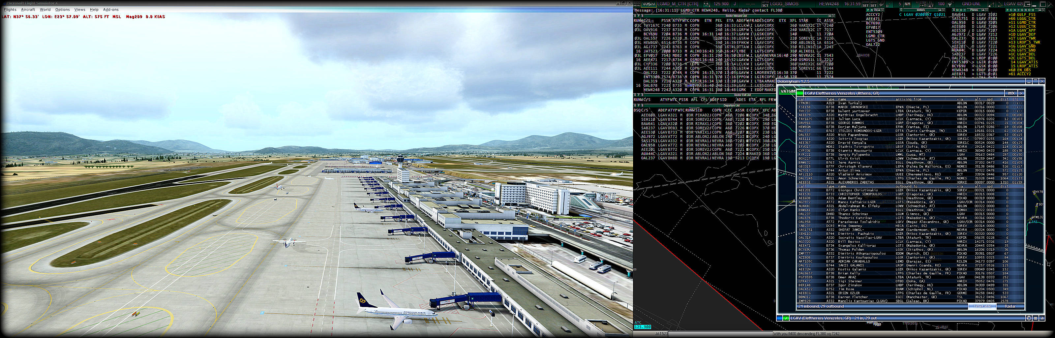Click the OPEN SCT sector file icon

click(x=766, y=4)
